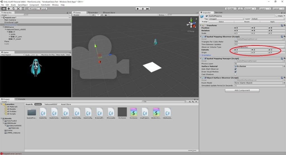
Task: Enable Cast Shadows checkbox
Action: (x=235, y=74)
